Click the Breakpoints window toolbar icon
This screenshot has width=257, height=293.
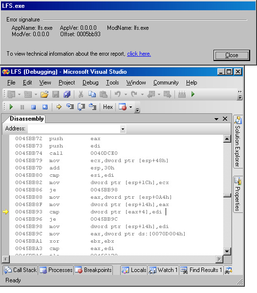[123, 106]
